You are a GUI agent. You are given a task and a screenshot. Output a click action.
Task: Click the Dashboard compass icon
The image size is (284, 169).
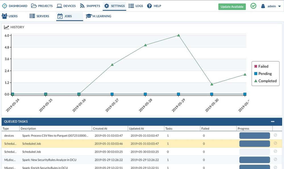click(5, 6)
